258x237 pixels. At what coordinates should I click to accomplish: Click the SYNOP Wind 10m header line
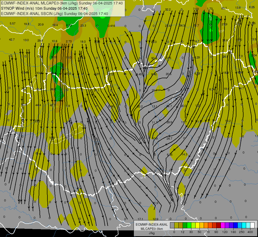pyautogui.click(x=44, y=8)
